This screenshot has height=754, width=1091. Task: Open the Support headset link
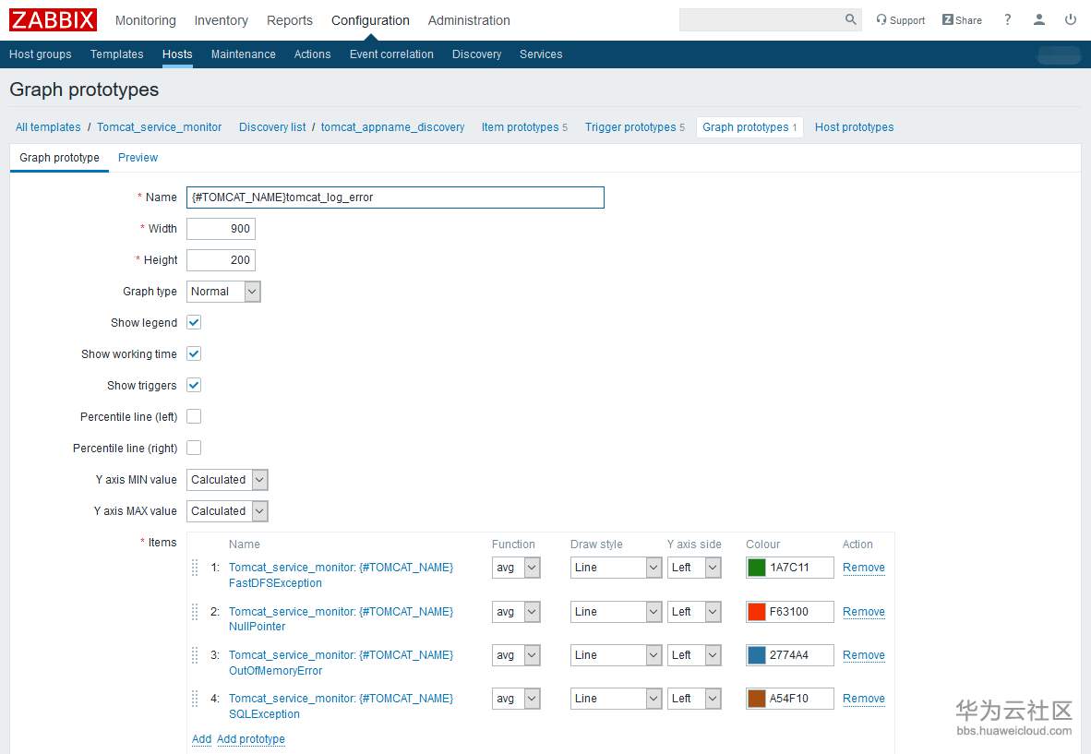(x=900, y=20)
